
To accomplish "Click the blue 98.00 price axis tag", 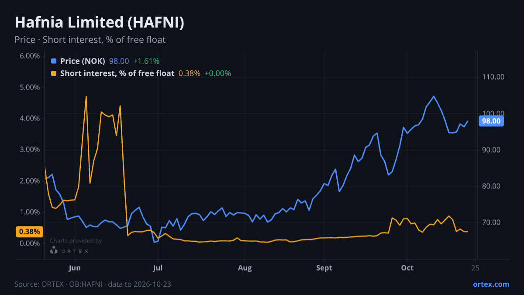I will [491, 121].
